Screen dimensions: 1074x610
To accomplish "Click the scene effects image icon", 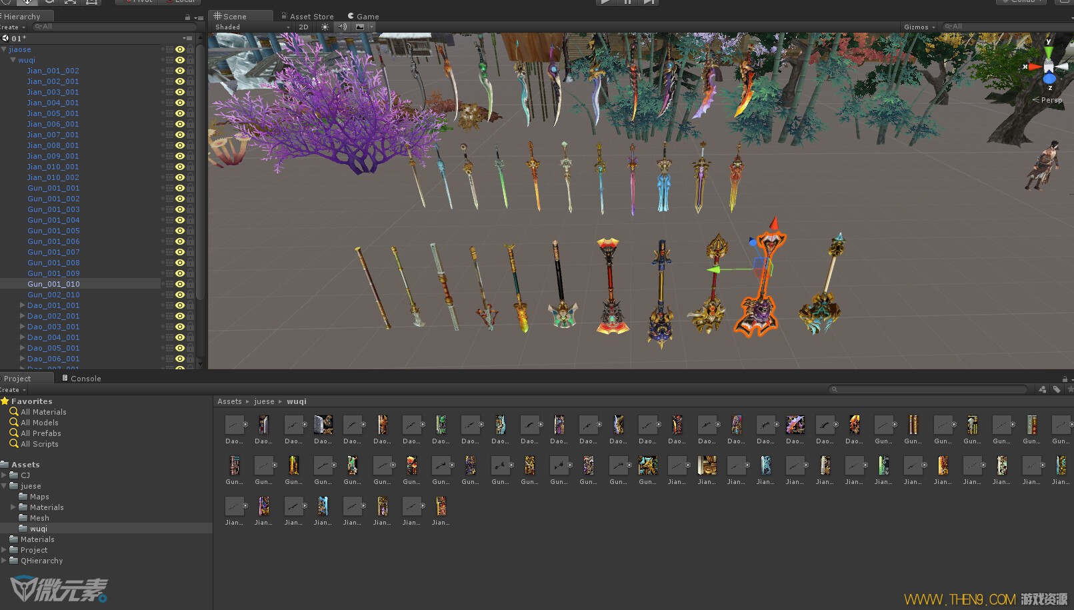I will click(360, 27).
